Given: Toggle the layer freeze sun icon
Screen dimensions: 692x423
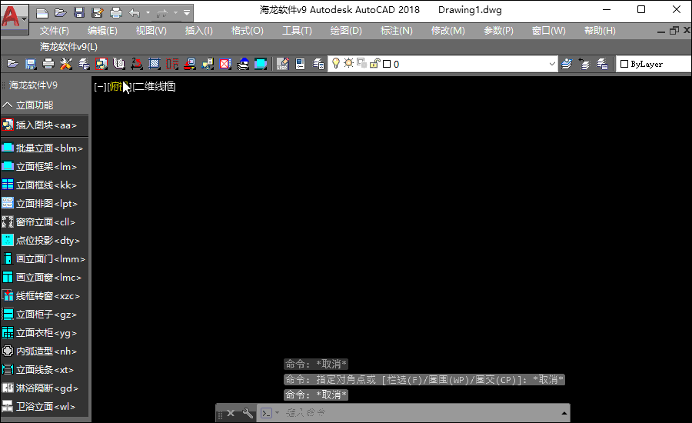Looking at the screenshot, I should [348, 64].
